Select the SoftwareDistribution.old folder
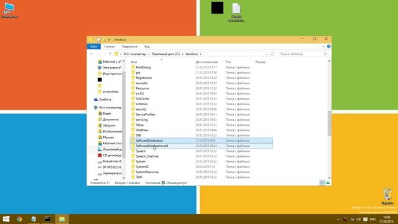Image resolution: width=398 pixels, height=224 pixels. [x=152, y=146]
